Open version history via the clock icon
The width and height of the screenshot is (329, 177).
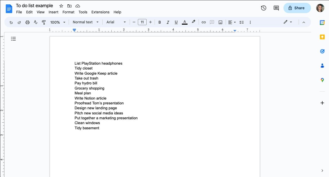pos(263,8)
